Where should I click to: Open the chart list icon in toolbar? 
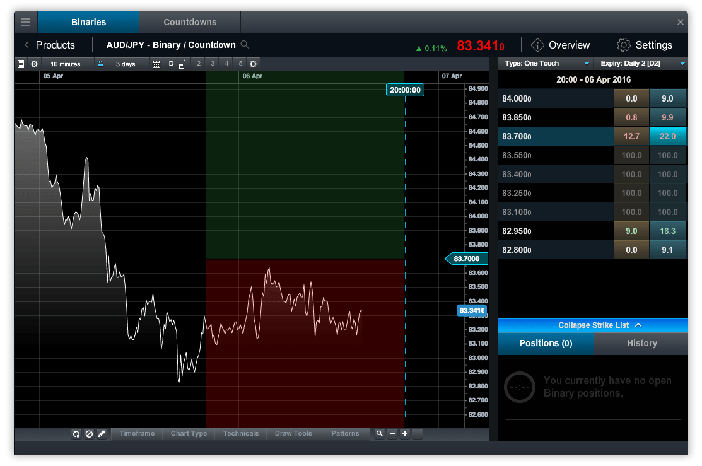coord(21,64)
